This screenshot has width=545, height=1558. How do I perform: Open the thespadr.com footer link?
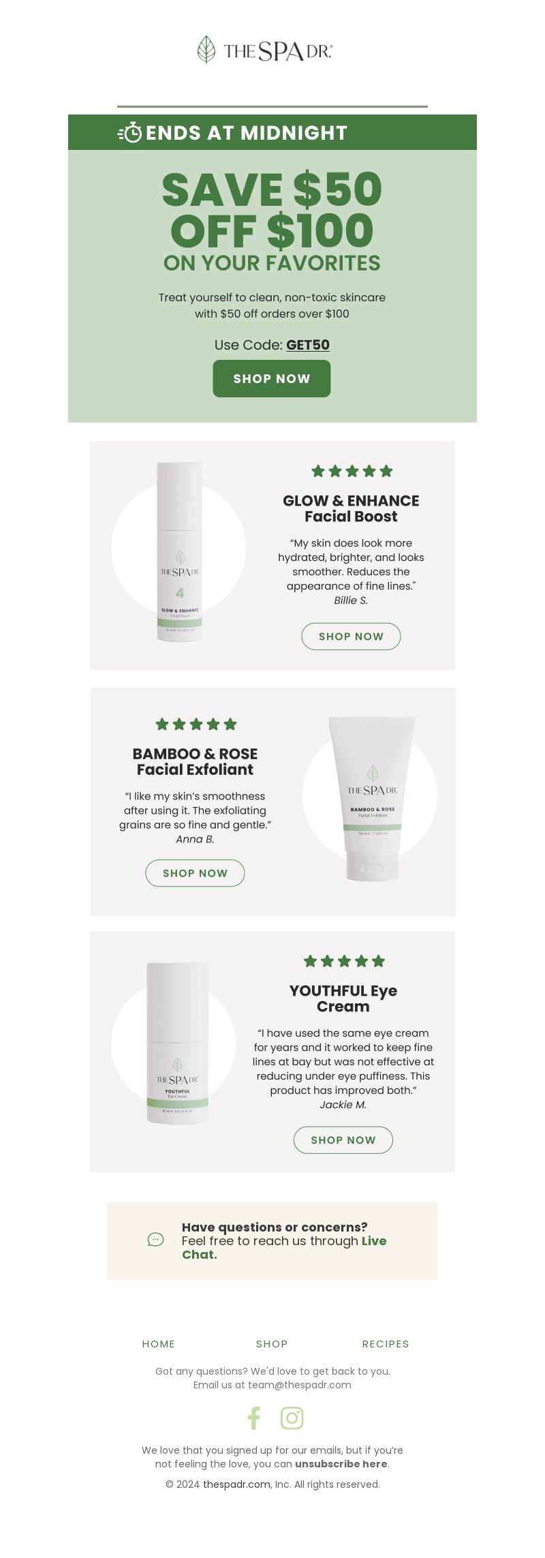click(236, 1484)
